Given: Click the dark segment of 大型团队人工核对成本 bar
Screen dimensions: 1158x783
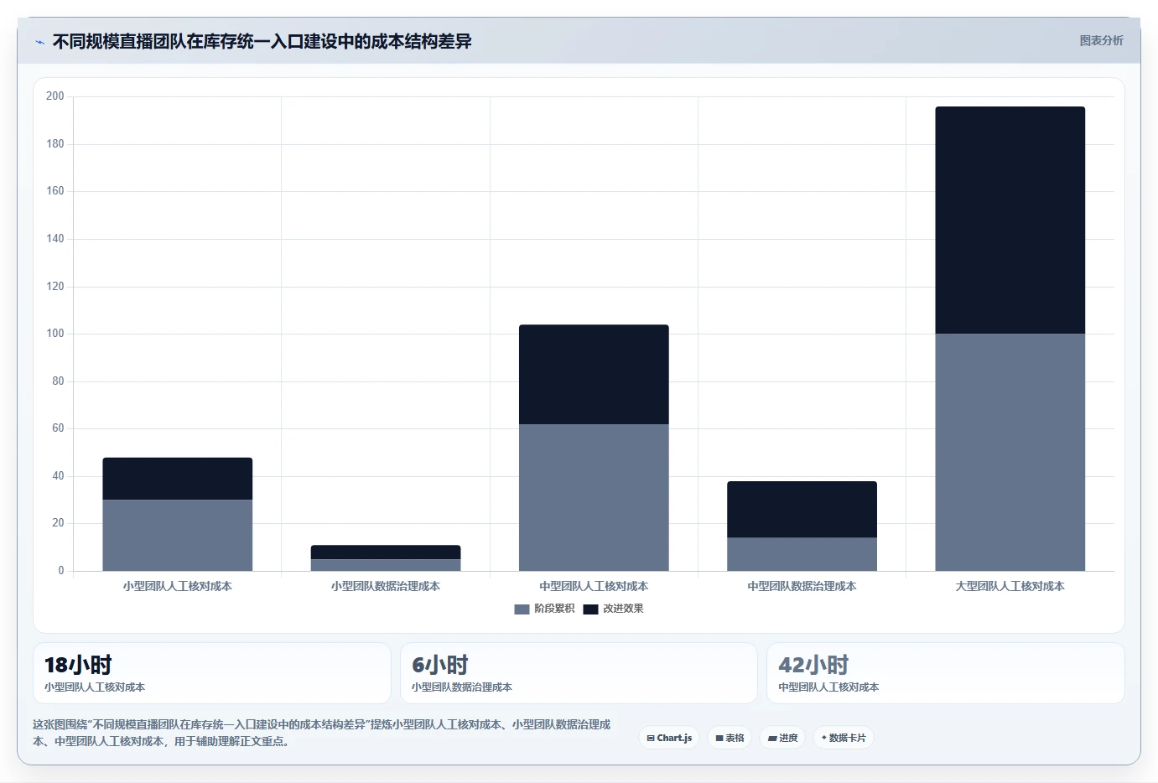Looking at the screenshot, I should coord(1010,220).
